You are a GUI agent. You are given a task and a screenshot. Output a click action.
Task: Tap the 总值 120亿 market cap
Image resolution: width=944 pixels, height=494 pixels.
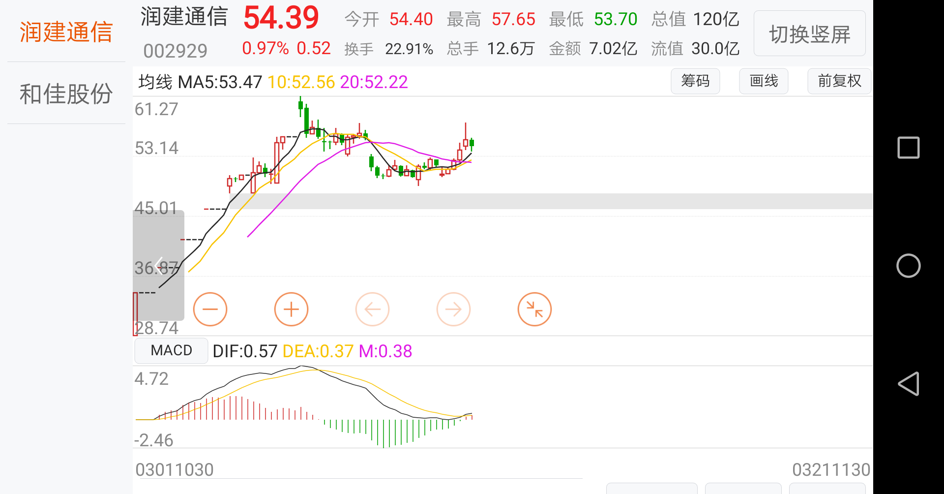coord(695,19)
